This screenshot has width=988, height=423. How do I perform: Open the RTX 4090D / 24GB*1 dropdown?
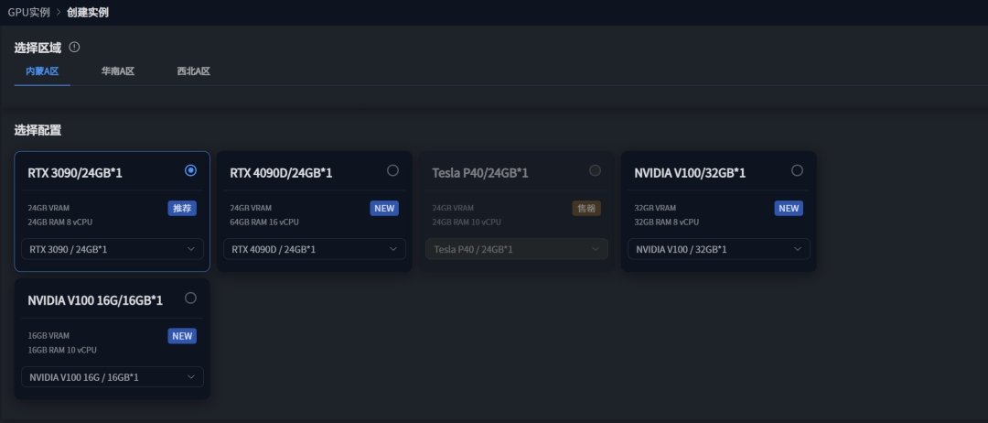coord(315,249)
